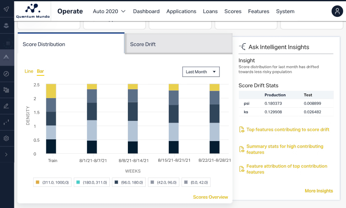Image resolution: width=346 pixels, height=208 pixels.
Task: Switch to the Score Drift tab
Action: (143, 44)
